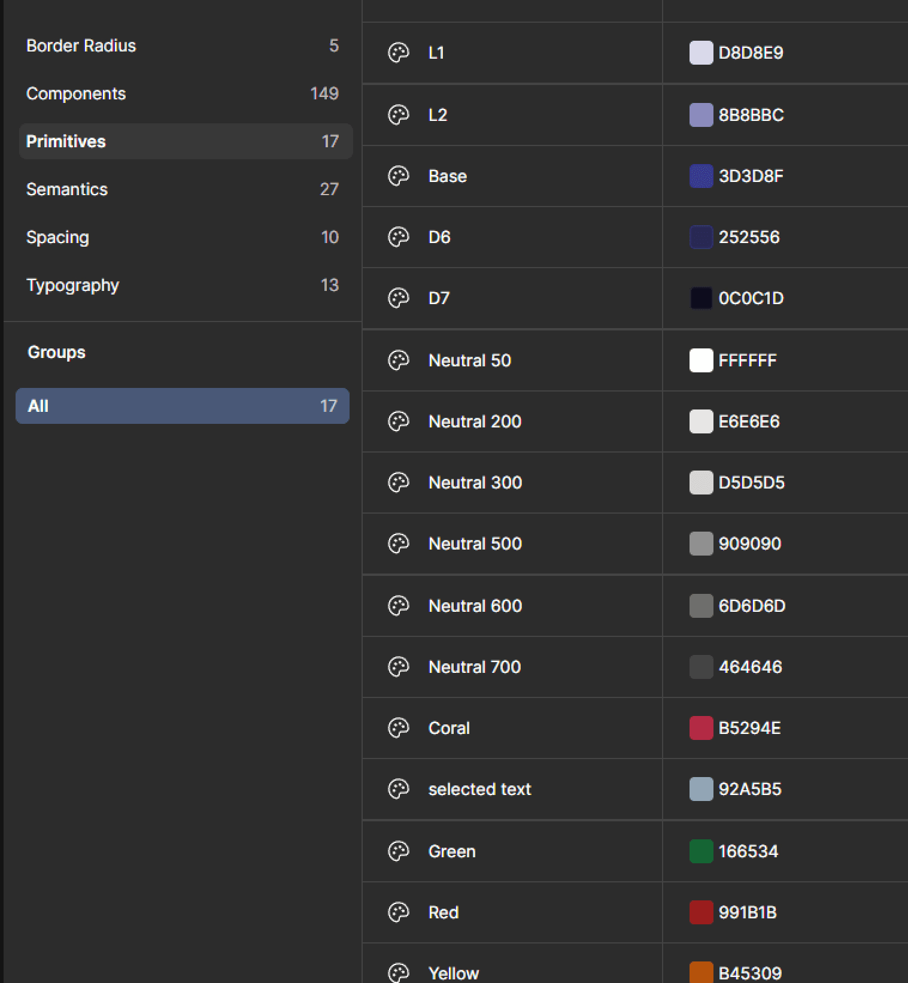Click the palette icon for selected text
Image resolution: width=908 pixels, height=983 pixels.
pos(399,789)
